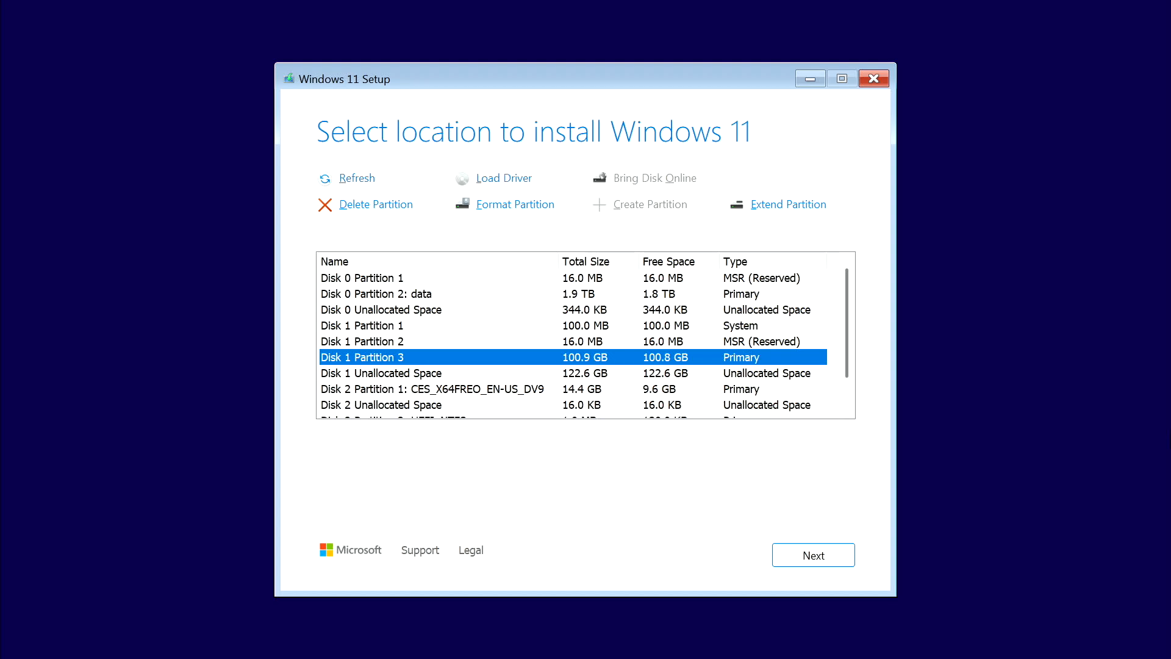This screenshot has height=659, width=1171.
Task: Click the 122.6 GB total size cell
Action: coord(584,373)
